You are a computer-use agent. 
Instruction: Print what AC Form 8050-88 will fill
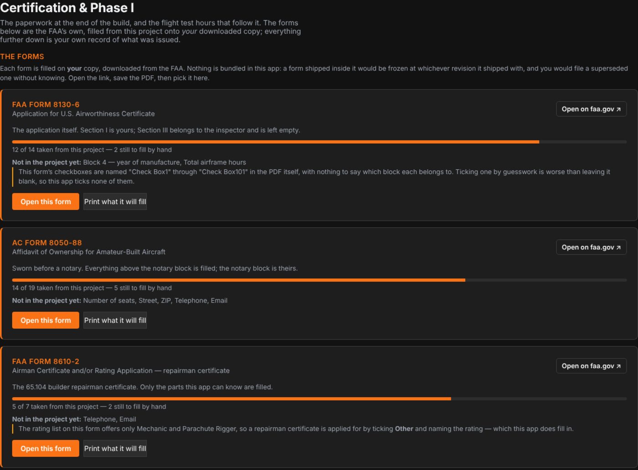pos(115,320)
